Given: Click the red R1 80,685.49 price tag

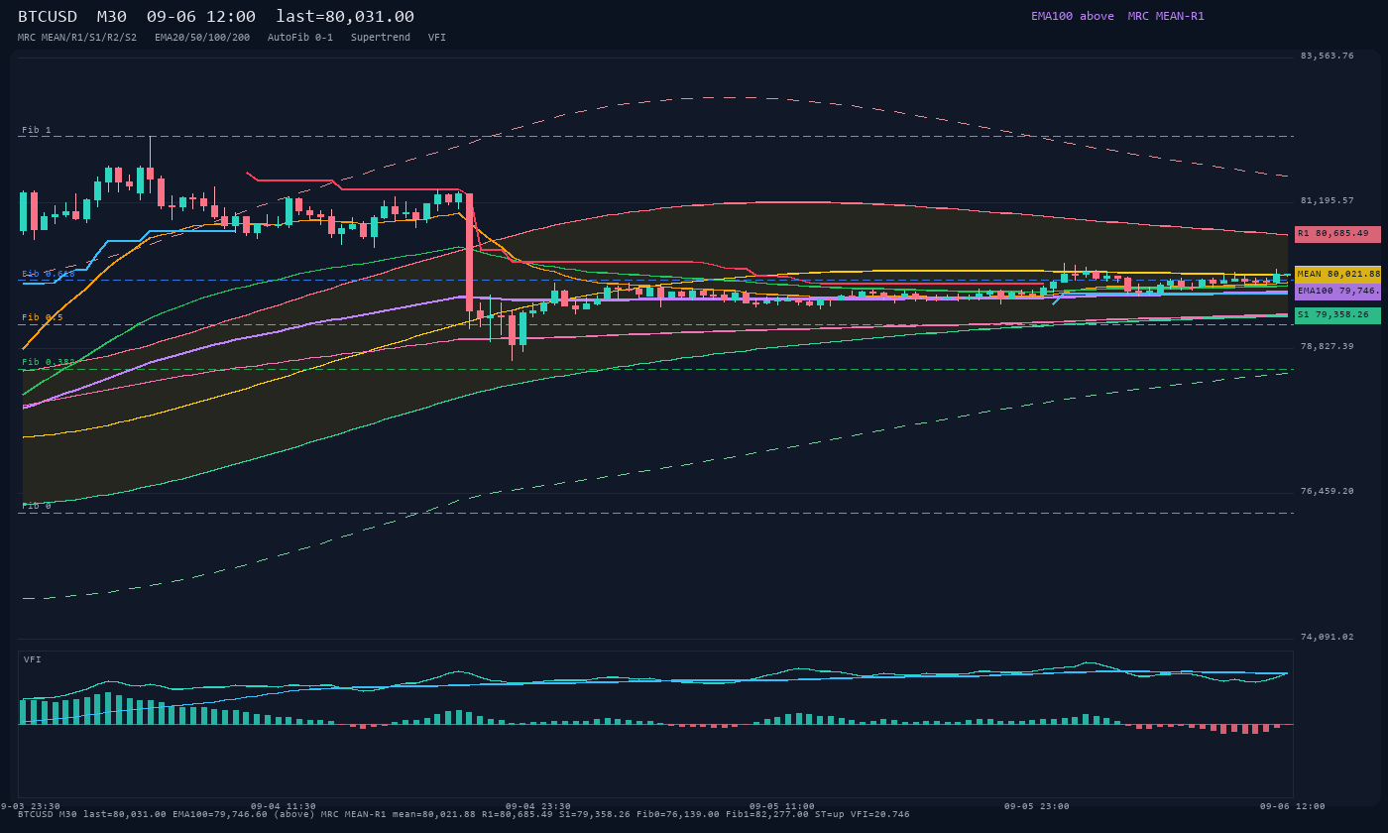Looking at the screenshot, I should [1337, 234].
